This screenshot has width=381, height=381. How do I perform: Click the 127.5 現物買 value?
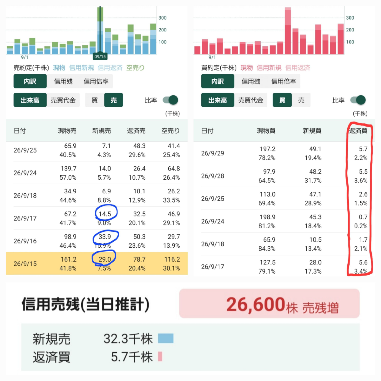pyautogui.click(x=268, y=262)
